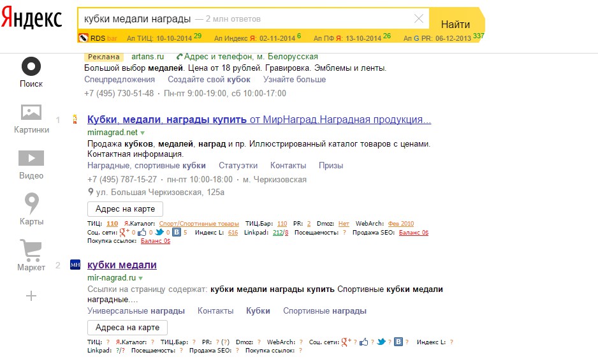
Task: Click mirnagrad.net favicon next to result 1
Action: point(75,119)
